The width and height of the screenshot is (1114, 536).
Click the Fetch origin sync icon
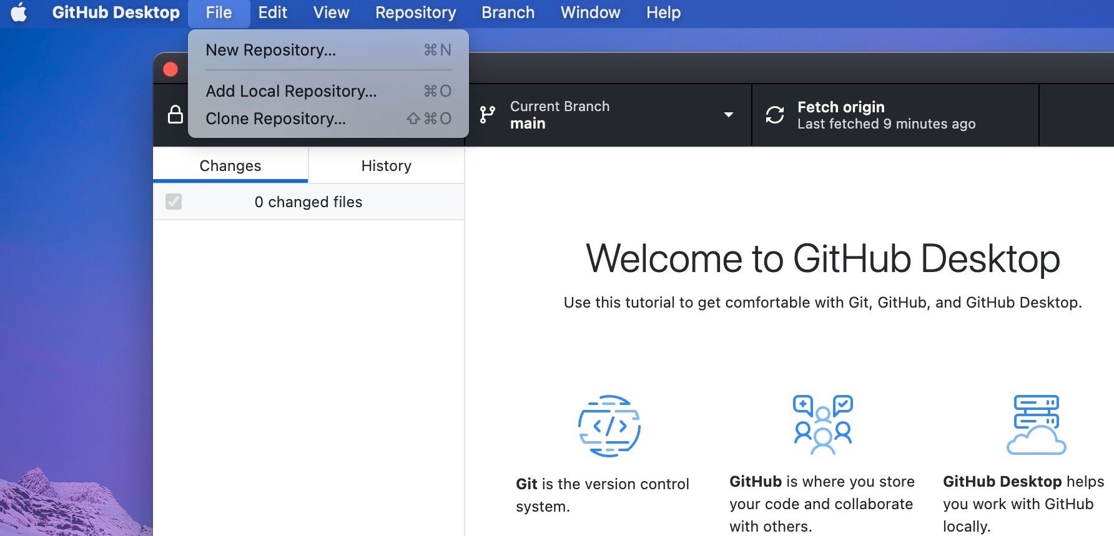775,115
